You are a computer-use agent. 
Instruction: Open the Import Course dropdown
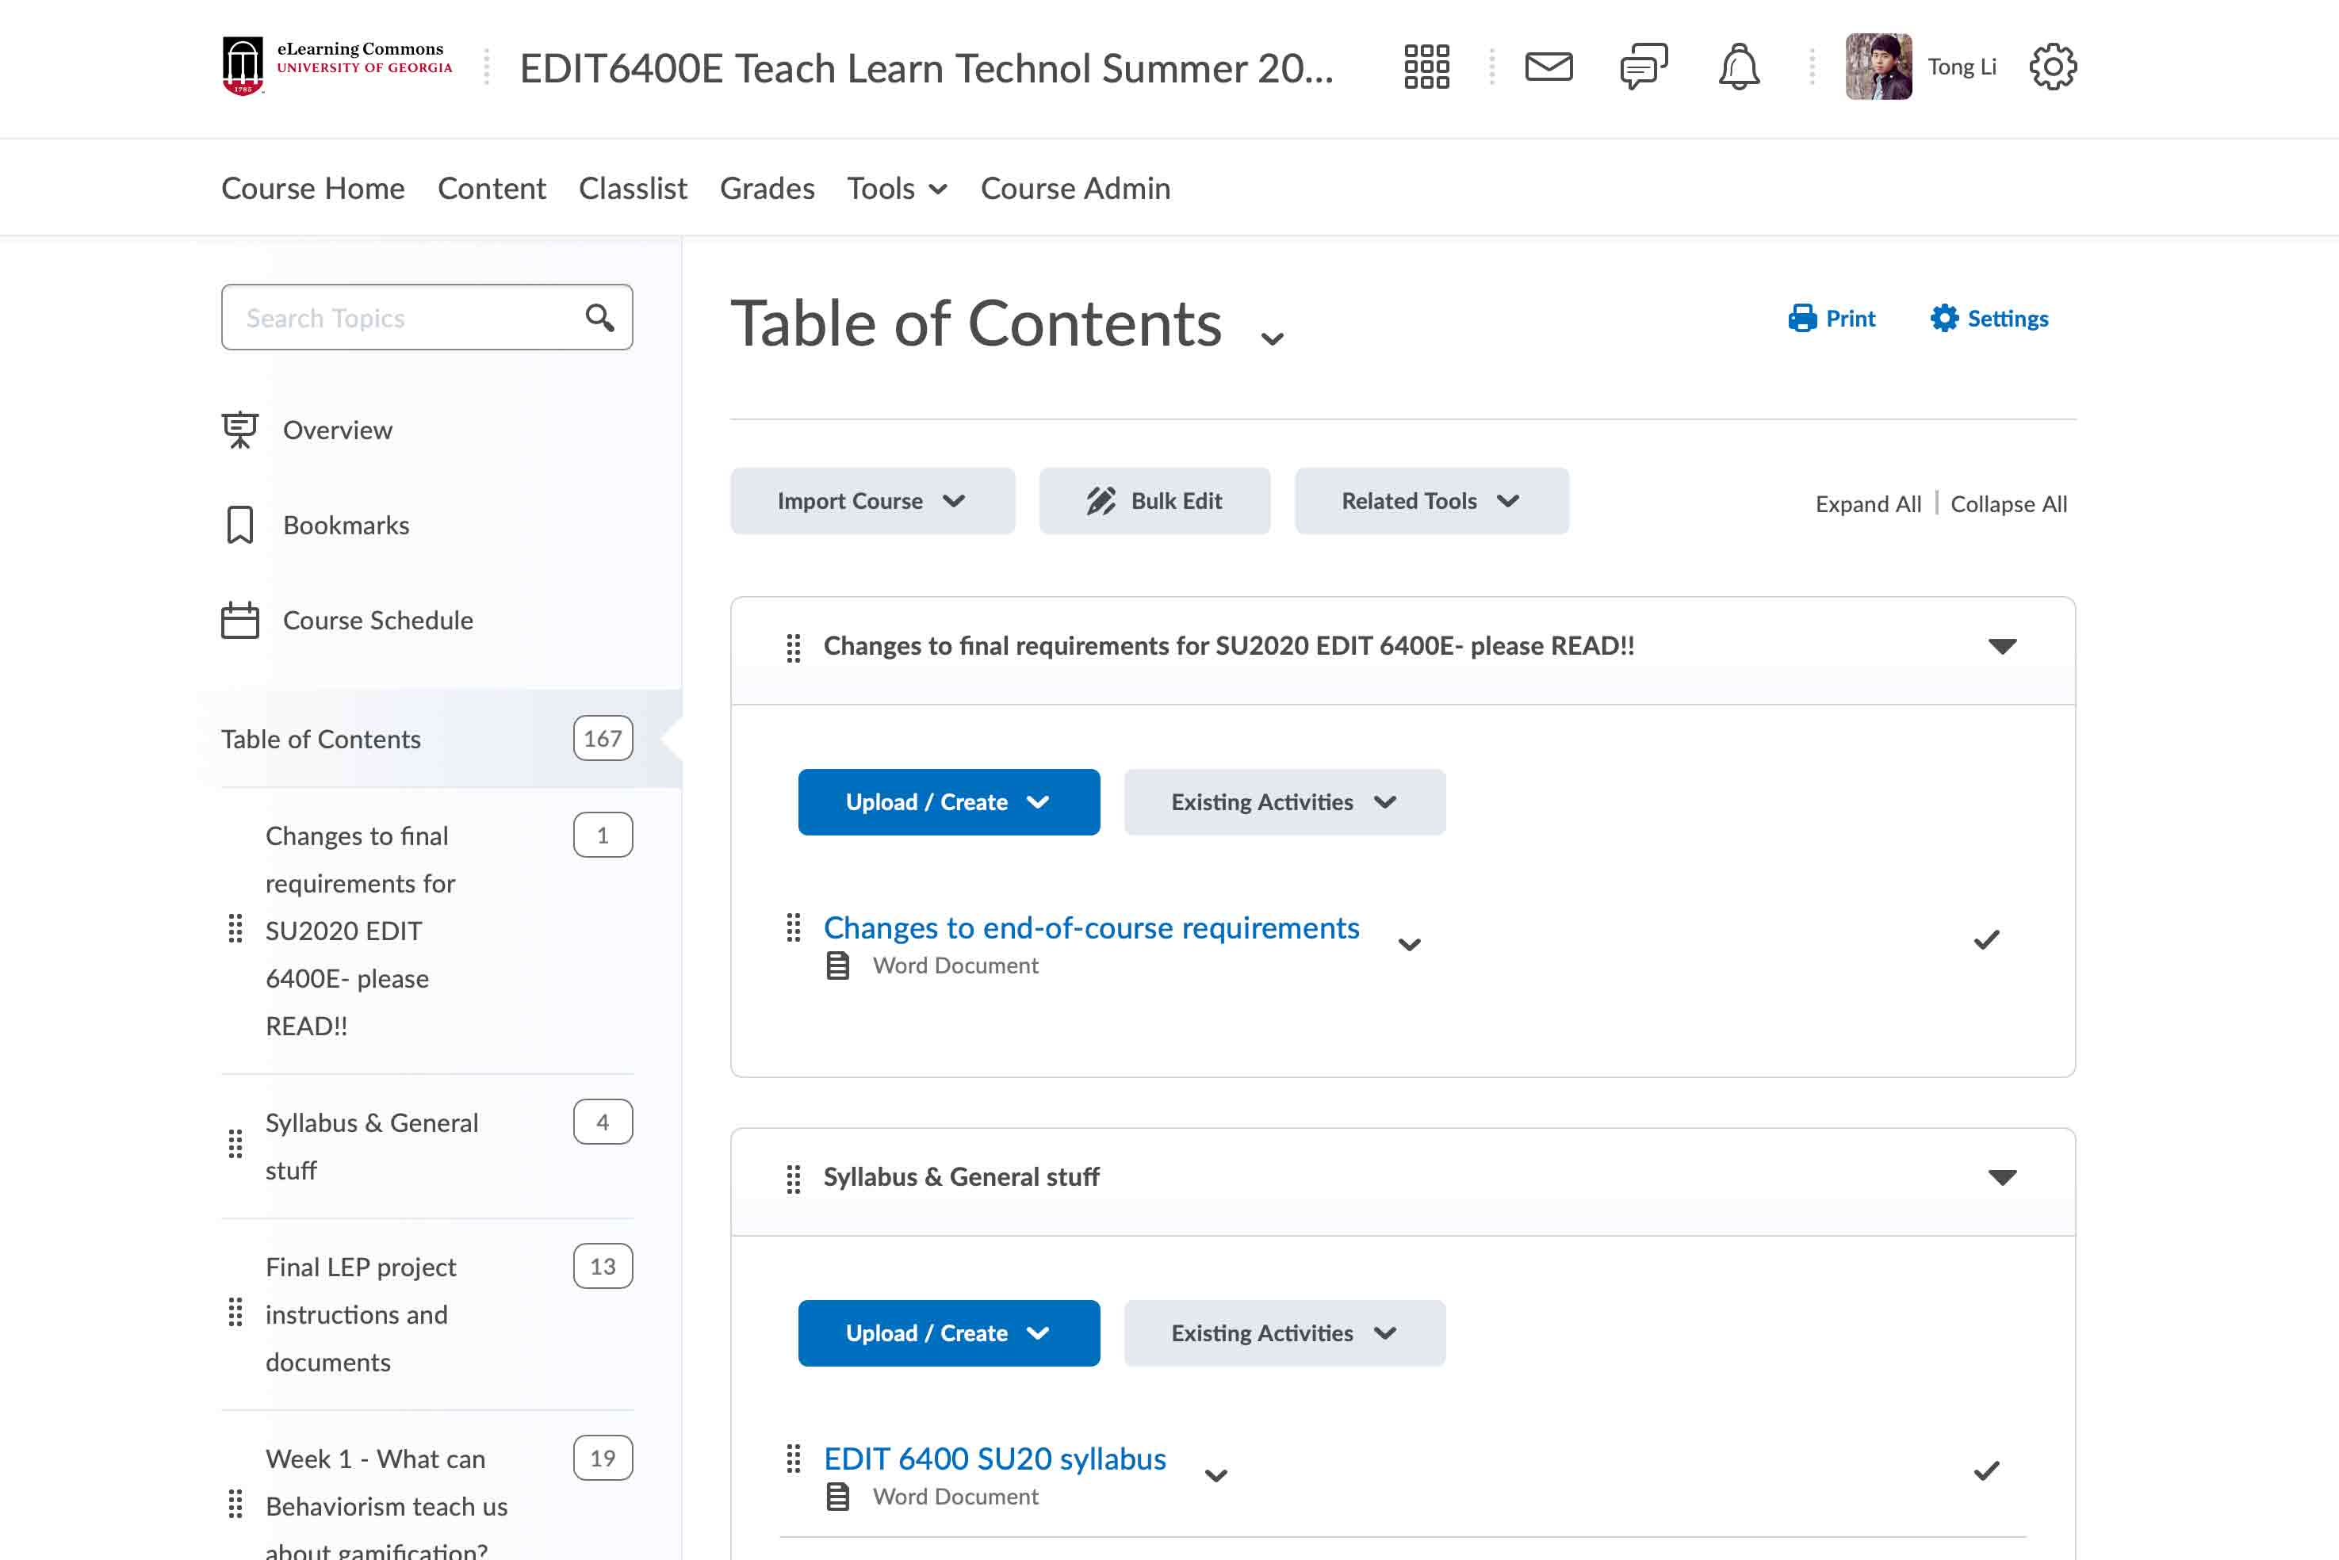tap(871, 500)
